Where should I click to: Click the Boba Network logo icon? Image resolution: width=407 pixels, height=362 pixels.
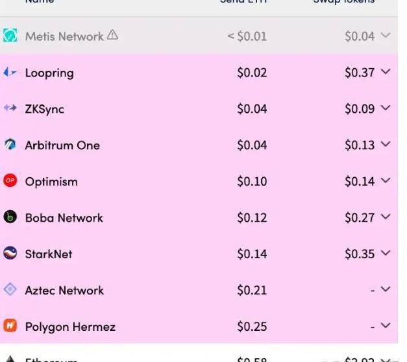click(x=10, y=217)
